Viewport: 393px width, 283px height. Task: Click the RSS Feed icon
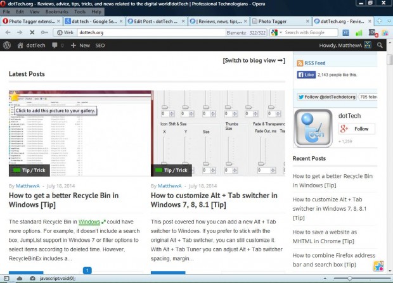tap(300, 63)
